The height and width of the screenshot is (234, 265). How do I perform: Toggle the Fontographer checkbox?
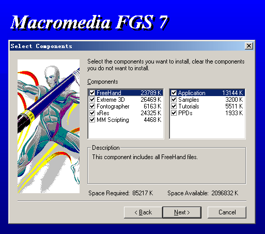tap(92, 106)
